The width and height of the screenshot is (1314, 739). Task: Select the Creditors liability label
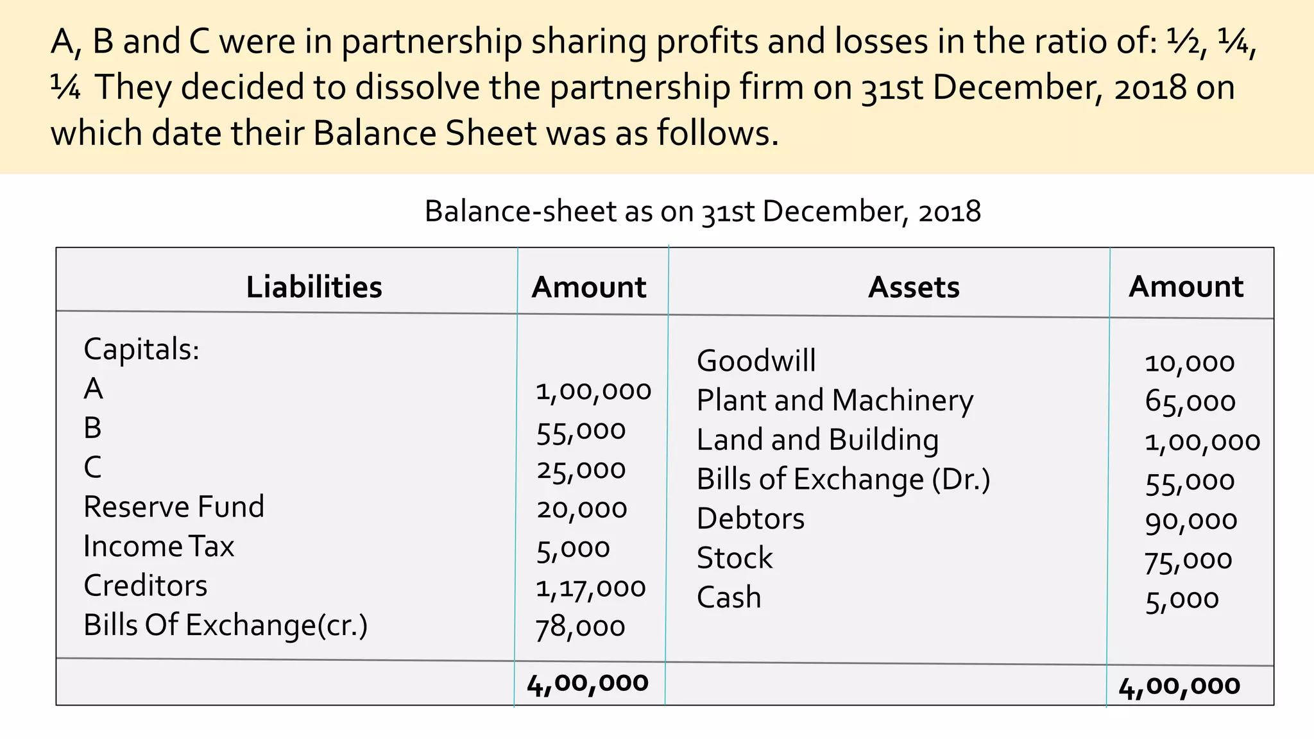[146, 586]
